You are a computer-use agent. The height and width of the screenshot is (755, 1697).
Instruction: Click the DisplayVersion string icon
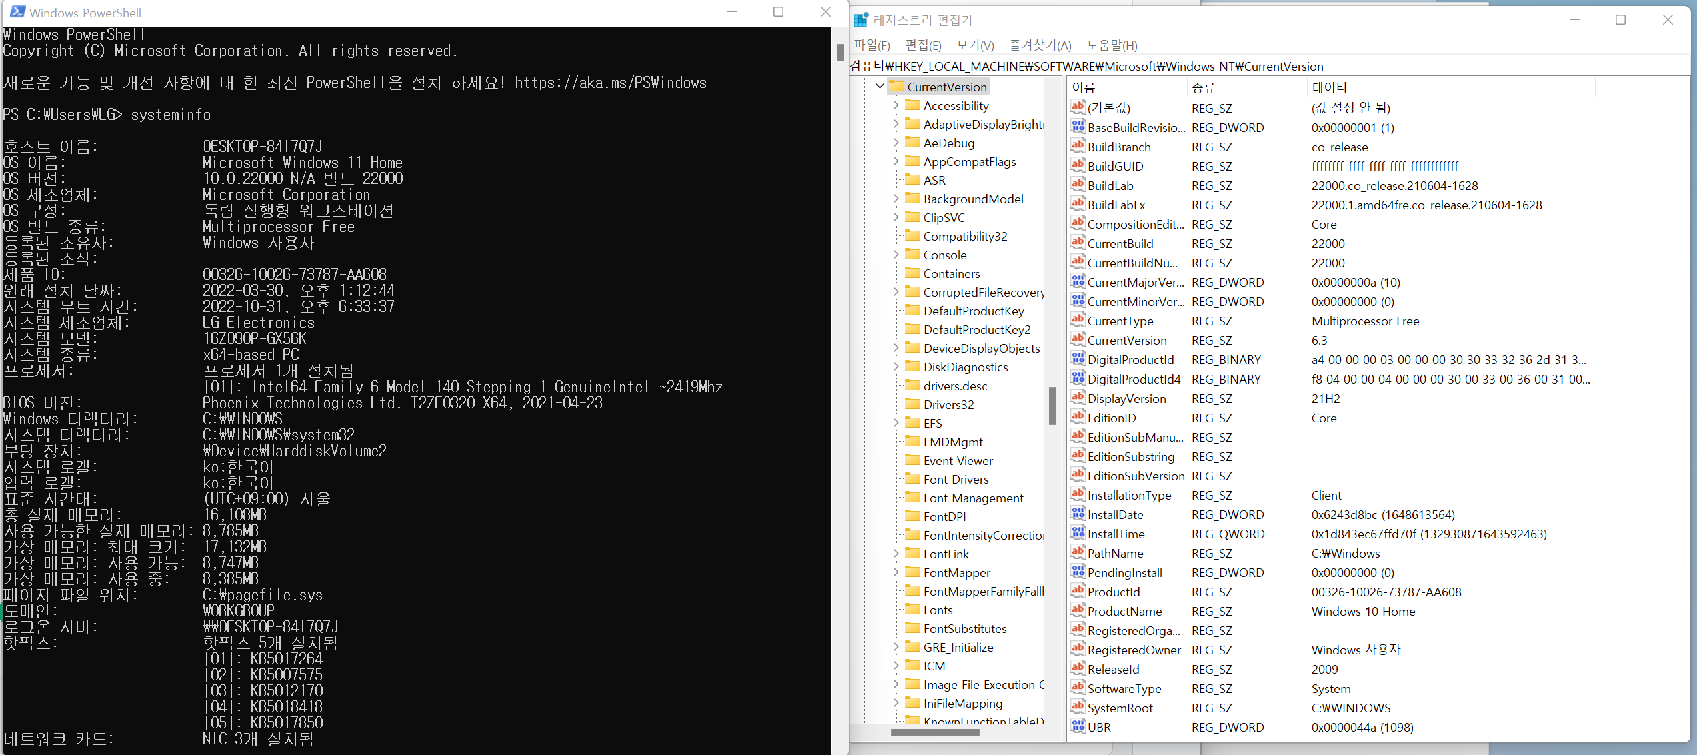point(1078,398)
